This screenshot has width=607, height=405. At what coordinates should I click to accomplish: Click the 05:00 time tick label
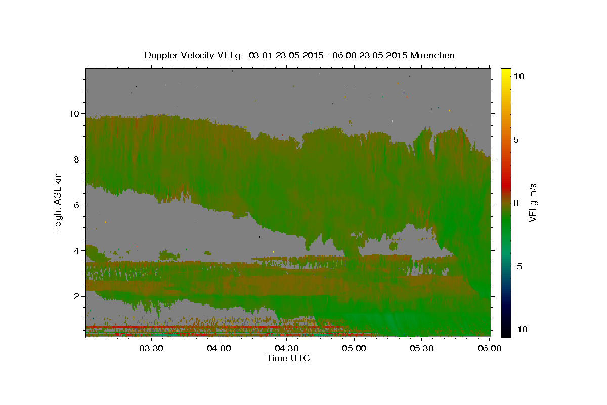(x=354, y=348)
